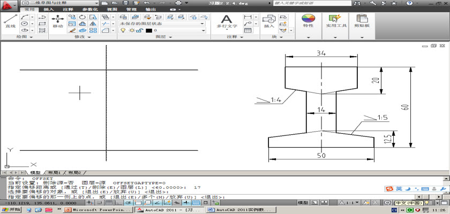This screenshot has width=450, height=214.
Task: Open the Help question mark icon
Action: click(409, 3)
